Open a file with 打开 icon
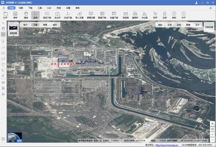The width and height of the screenshot is (216, 147). [x=6, y=15]
